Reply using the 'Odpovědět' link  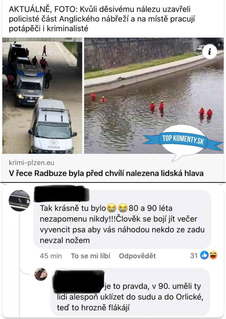(x=137, y=256)
